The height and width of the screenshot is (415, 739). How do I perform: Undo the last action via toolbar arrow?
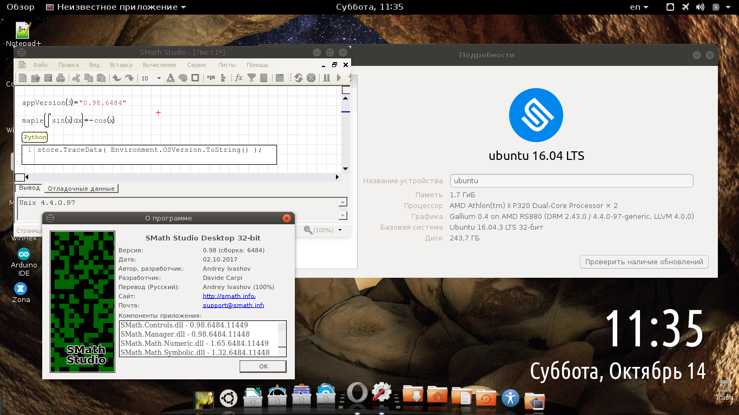click(x=116, y=78)
